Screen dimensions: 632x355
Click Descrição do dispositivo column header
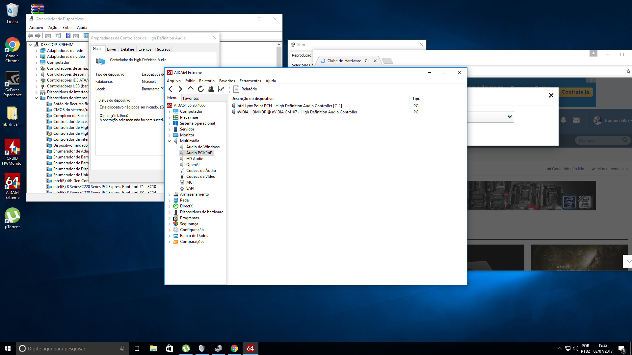coord(319,99)
